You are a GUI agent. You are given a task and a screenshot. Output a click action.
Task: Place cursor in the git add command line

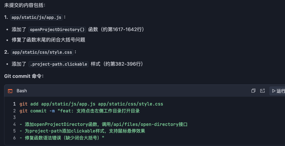point(91,104)
